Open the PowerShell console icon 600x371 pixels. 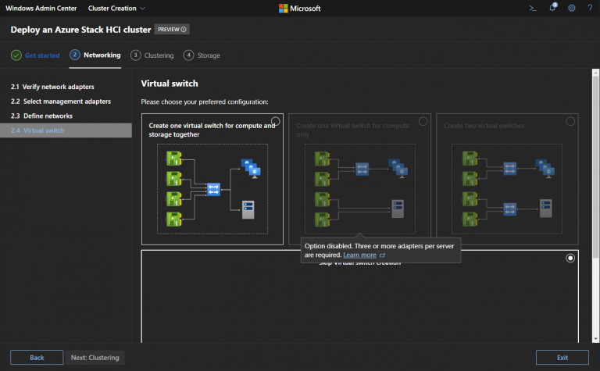pyautogui.click(x=533, y=8)
